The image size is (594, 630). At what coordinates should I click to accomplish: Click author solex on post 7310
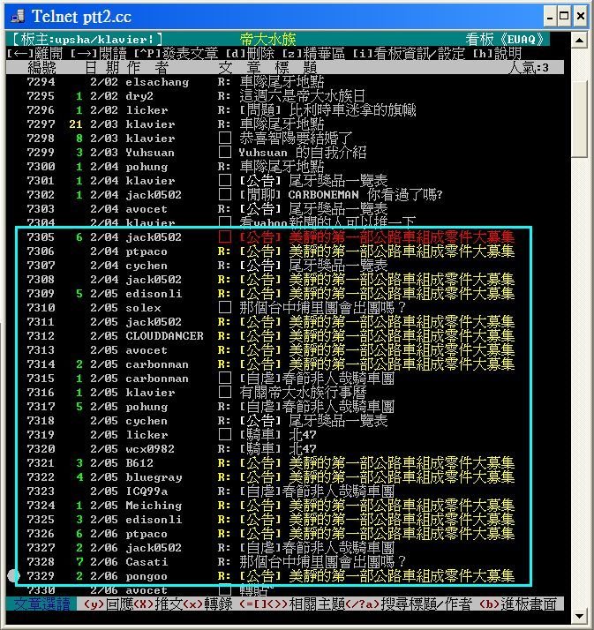click(143, 308)
